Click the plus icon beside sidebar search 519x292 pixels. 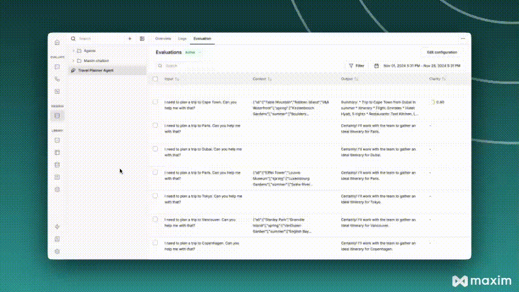130,39
